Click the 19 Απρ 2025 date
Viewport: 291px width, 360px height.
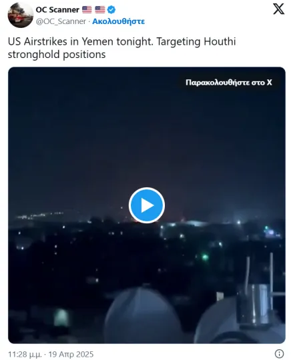click(x=71, y=354)
